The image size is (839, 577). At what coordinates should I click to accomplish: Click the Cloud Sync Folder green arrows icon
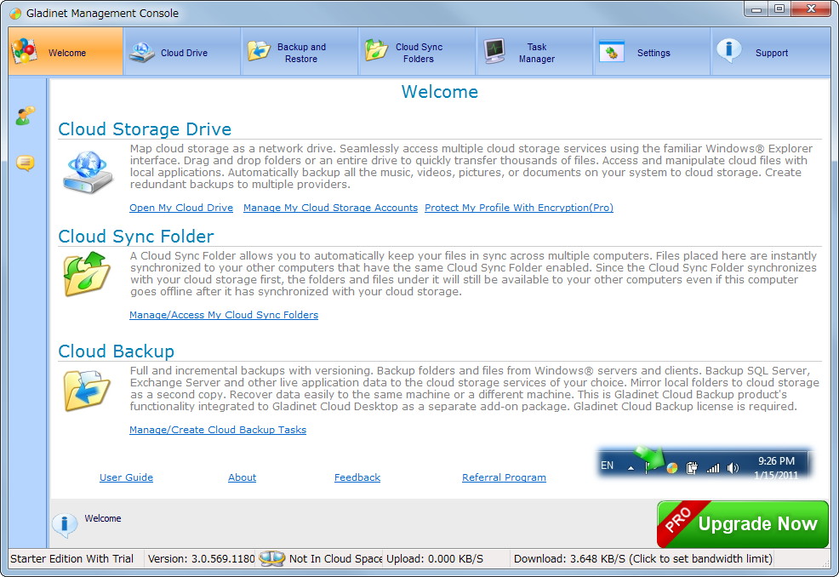(86, 275)
